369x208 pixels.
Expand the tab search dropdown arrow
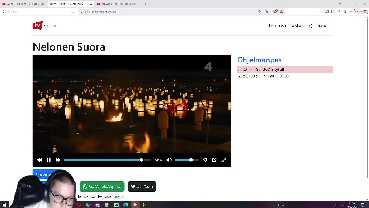pyautogui.click(x=340, y=4)
